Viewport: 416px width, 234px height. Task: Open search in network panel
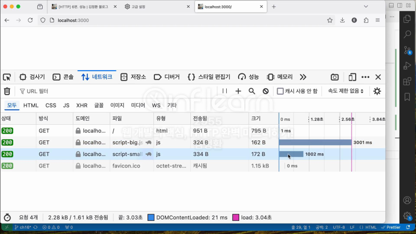(252, 91)
